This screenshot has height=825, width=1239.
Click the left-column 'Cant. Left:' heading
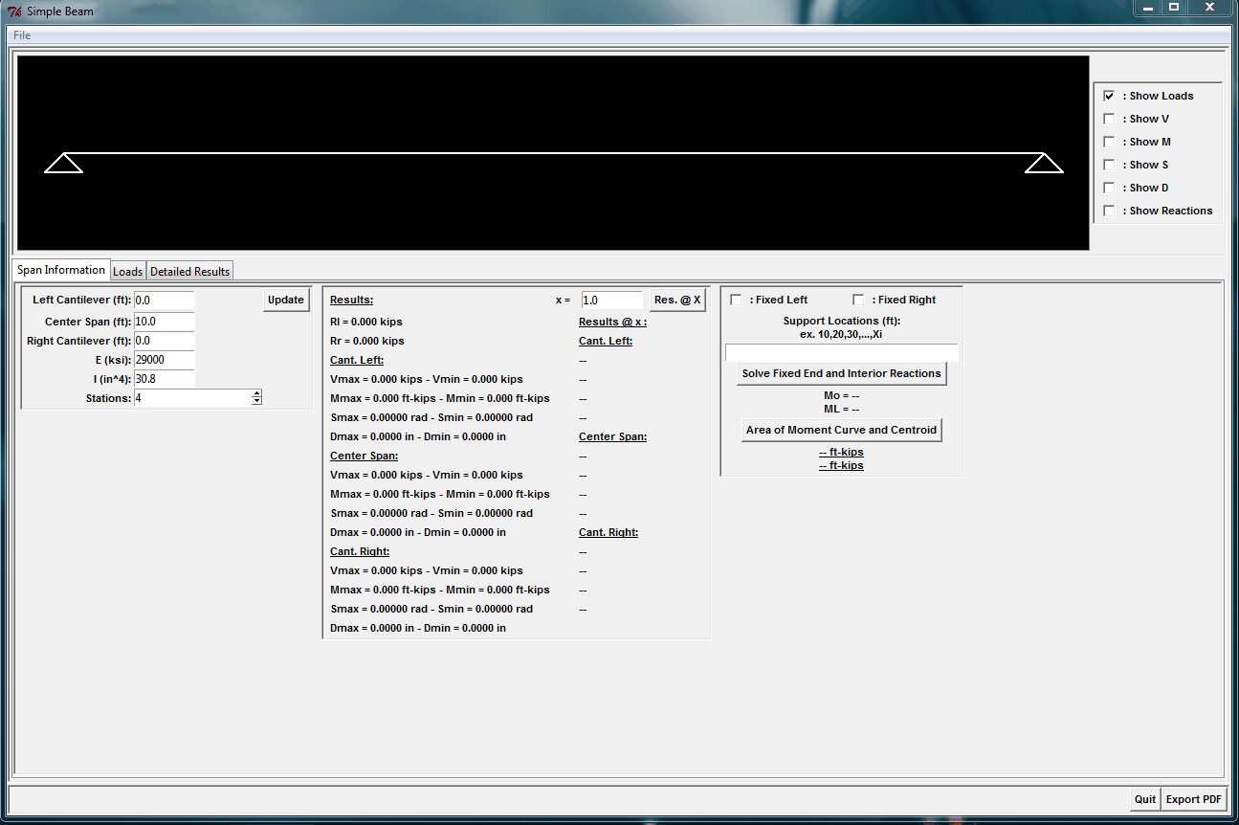pos(357,360)
